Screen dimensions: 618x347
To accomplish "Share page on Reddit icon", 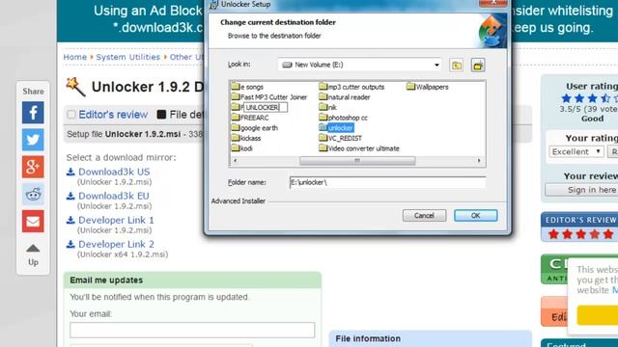I will (x=33, y=194).
